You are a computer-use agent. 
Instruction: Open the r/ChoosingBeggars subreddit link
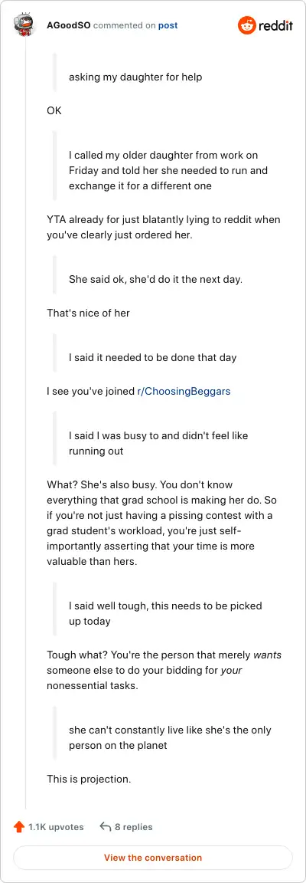pos(184,391)
